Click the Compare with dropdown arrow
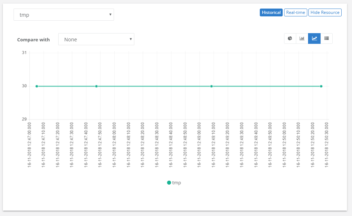This screenshot has height=216, width=352. coord(131,39)
